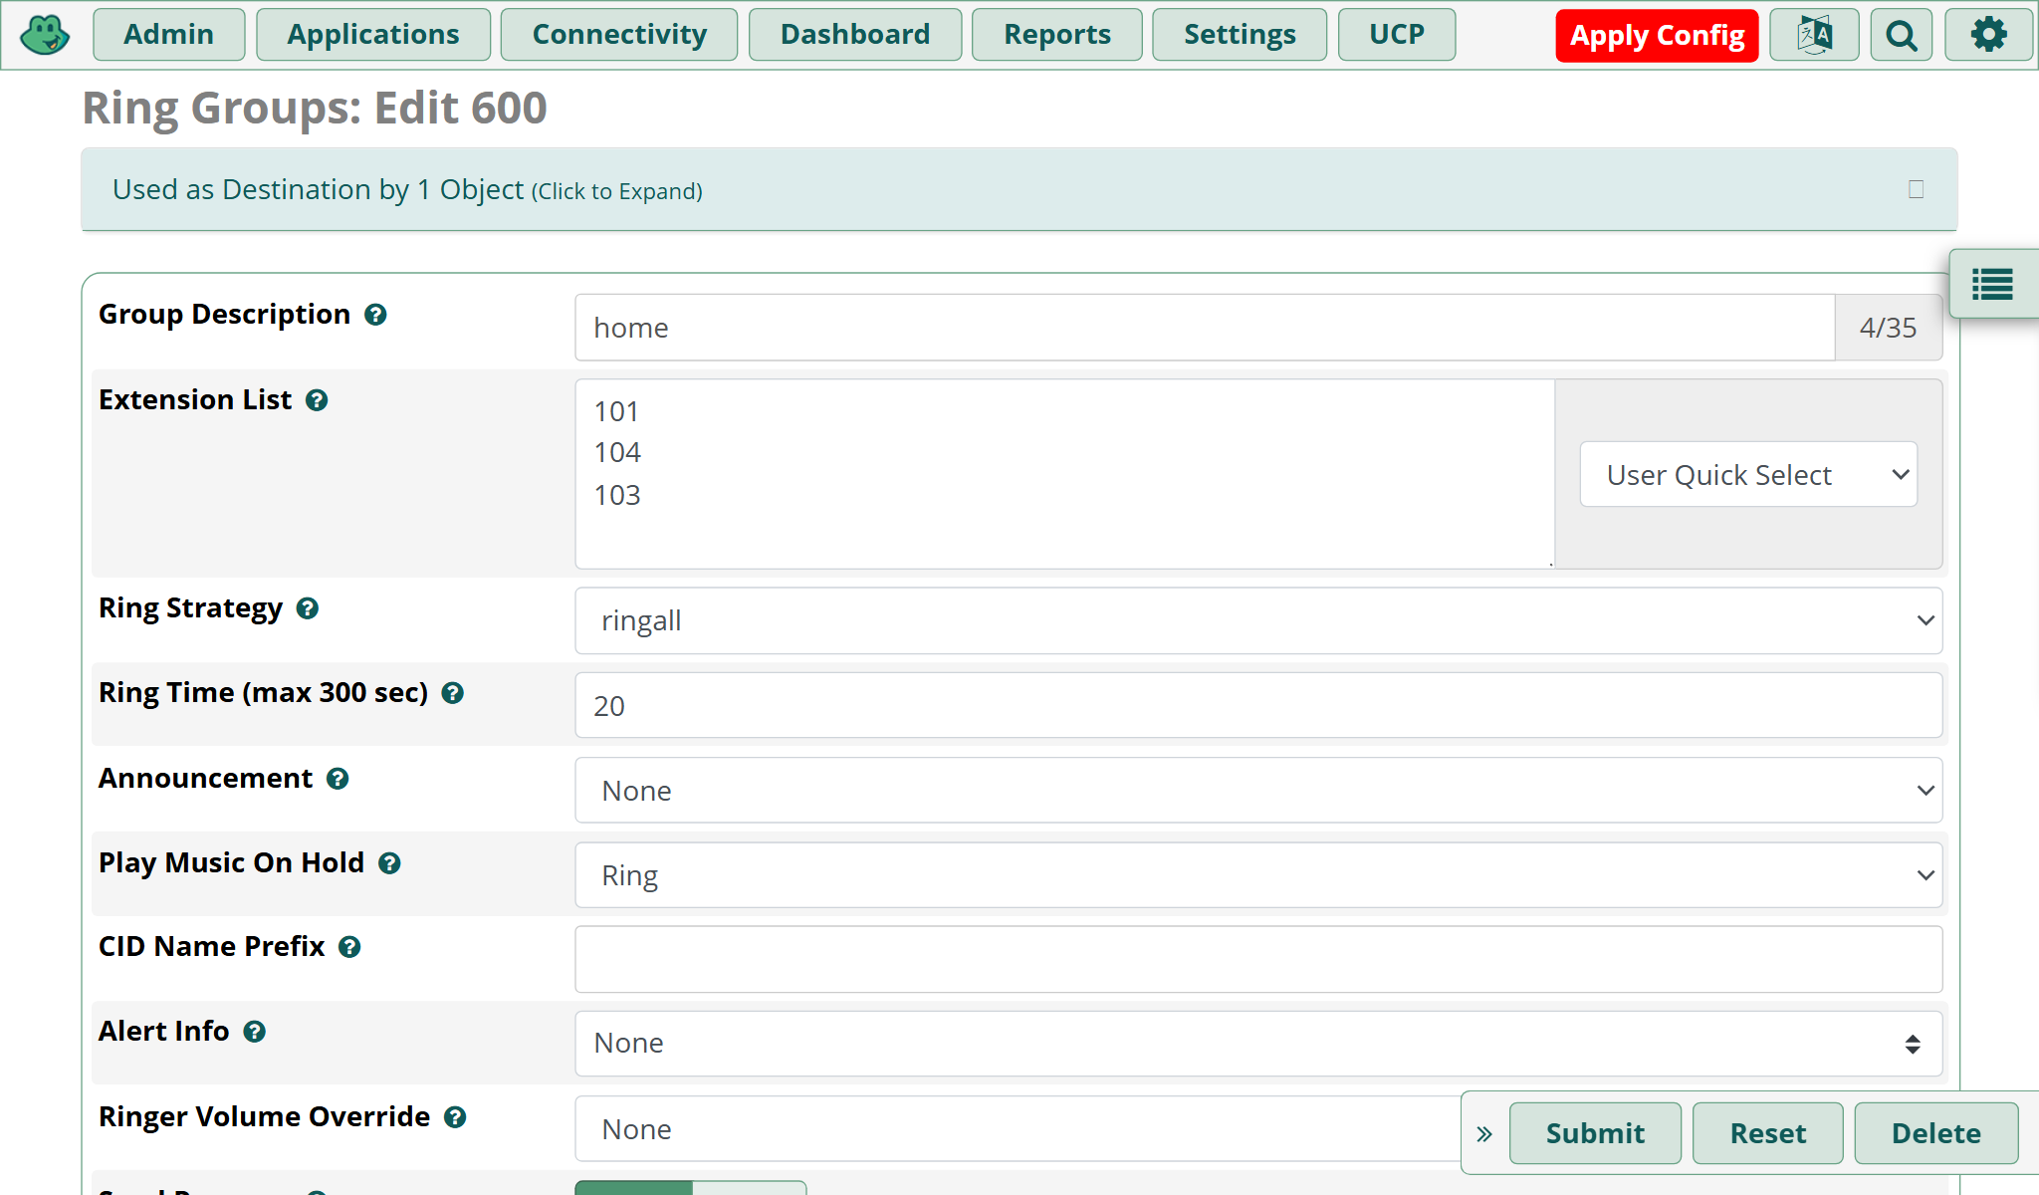Viewport: 2039px width, 1195px height.
Task: Open the Admin menu
Action: click(169, 35)
